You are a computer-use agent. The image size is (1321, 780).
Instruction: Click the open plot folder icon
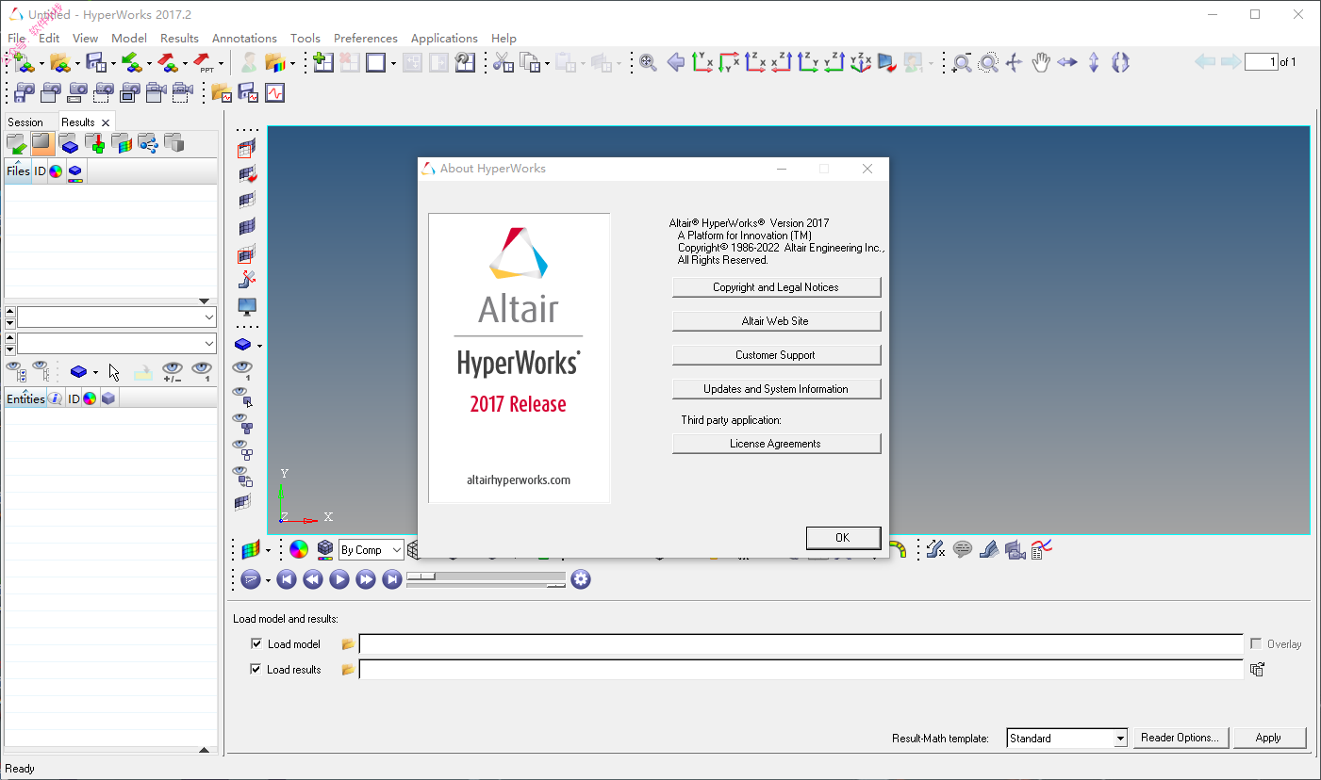(222, 93)
